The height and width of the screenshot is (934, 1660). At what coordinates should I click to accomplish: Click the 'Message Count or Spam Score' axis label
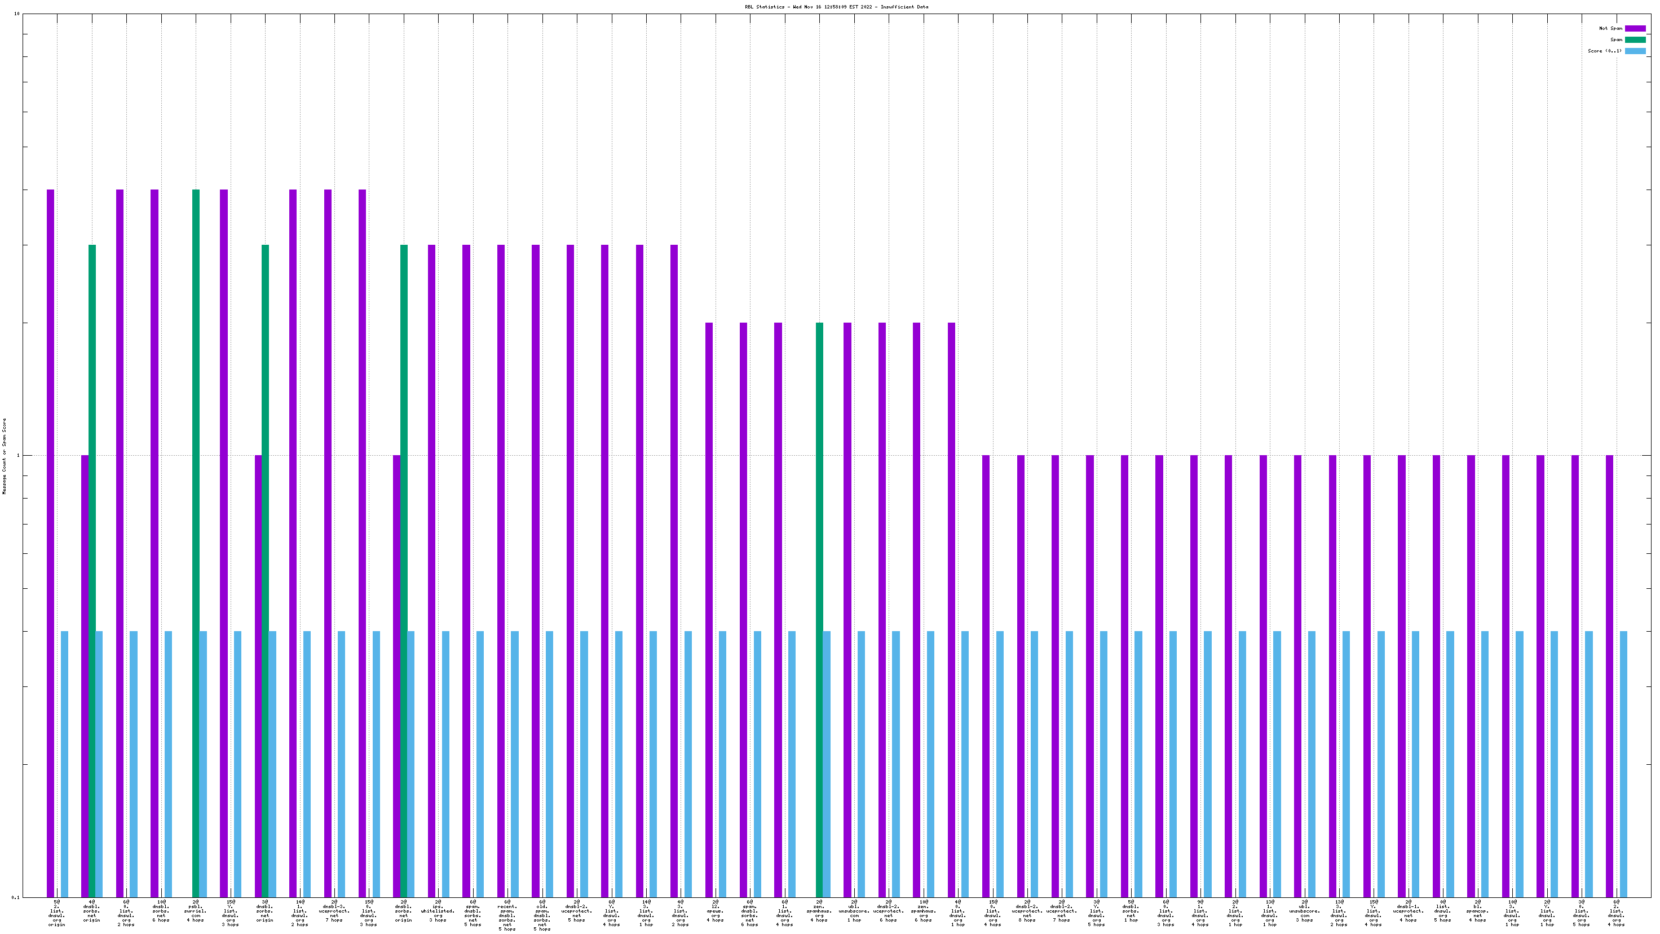tap(5, 456)
